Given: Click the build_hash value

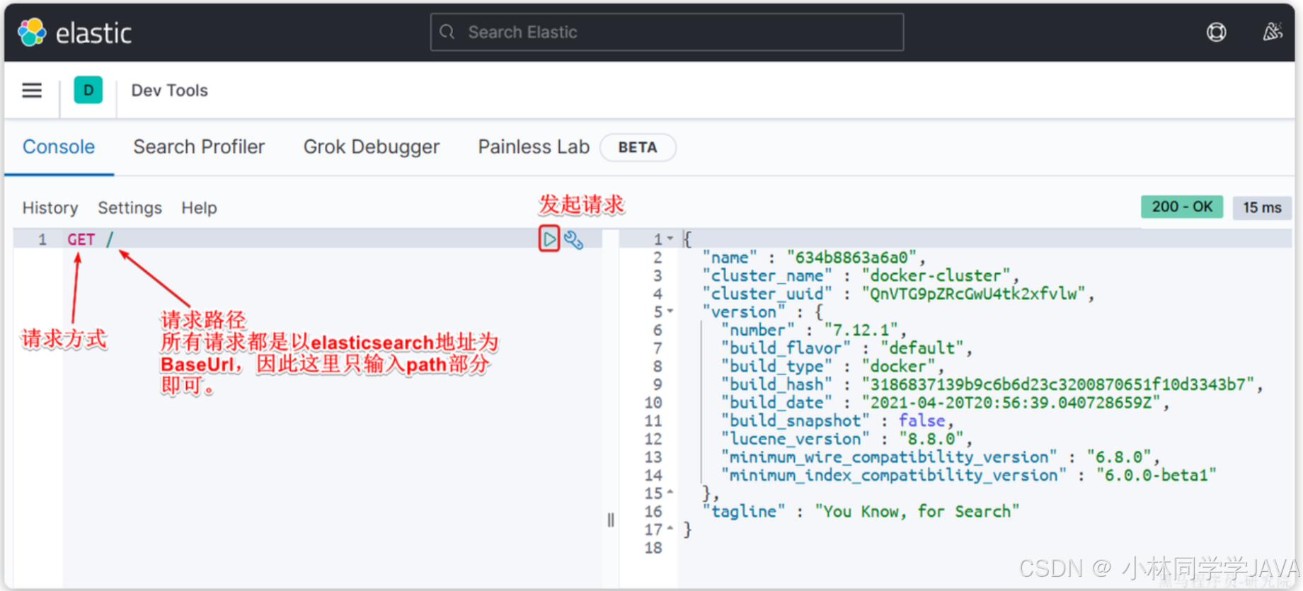Looking at the screenshot, I should coord(1058,384).
